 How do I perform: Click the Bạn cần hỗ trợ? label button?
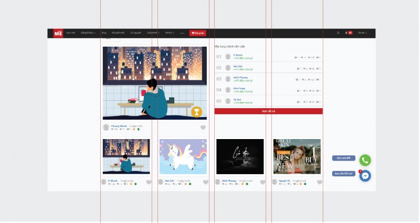(344, 174)
